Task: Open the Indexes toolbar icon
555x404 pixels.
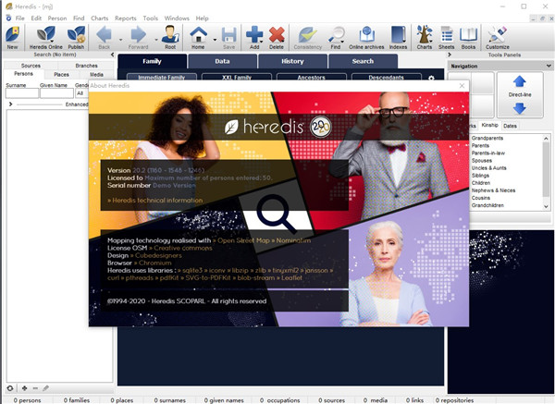Action: pos(397,36)
